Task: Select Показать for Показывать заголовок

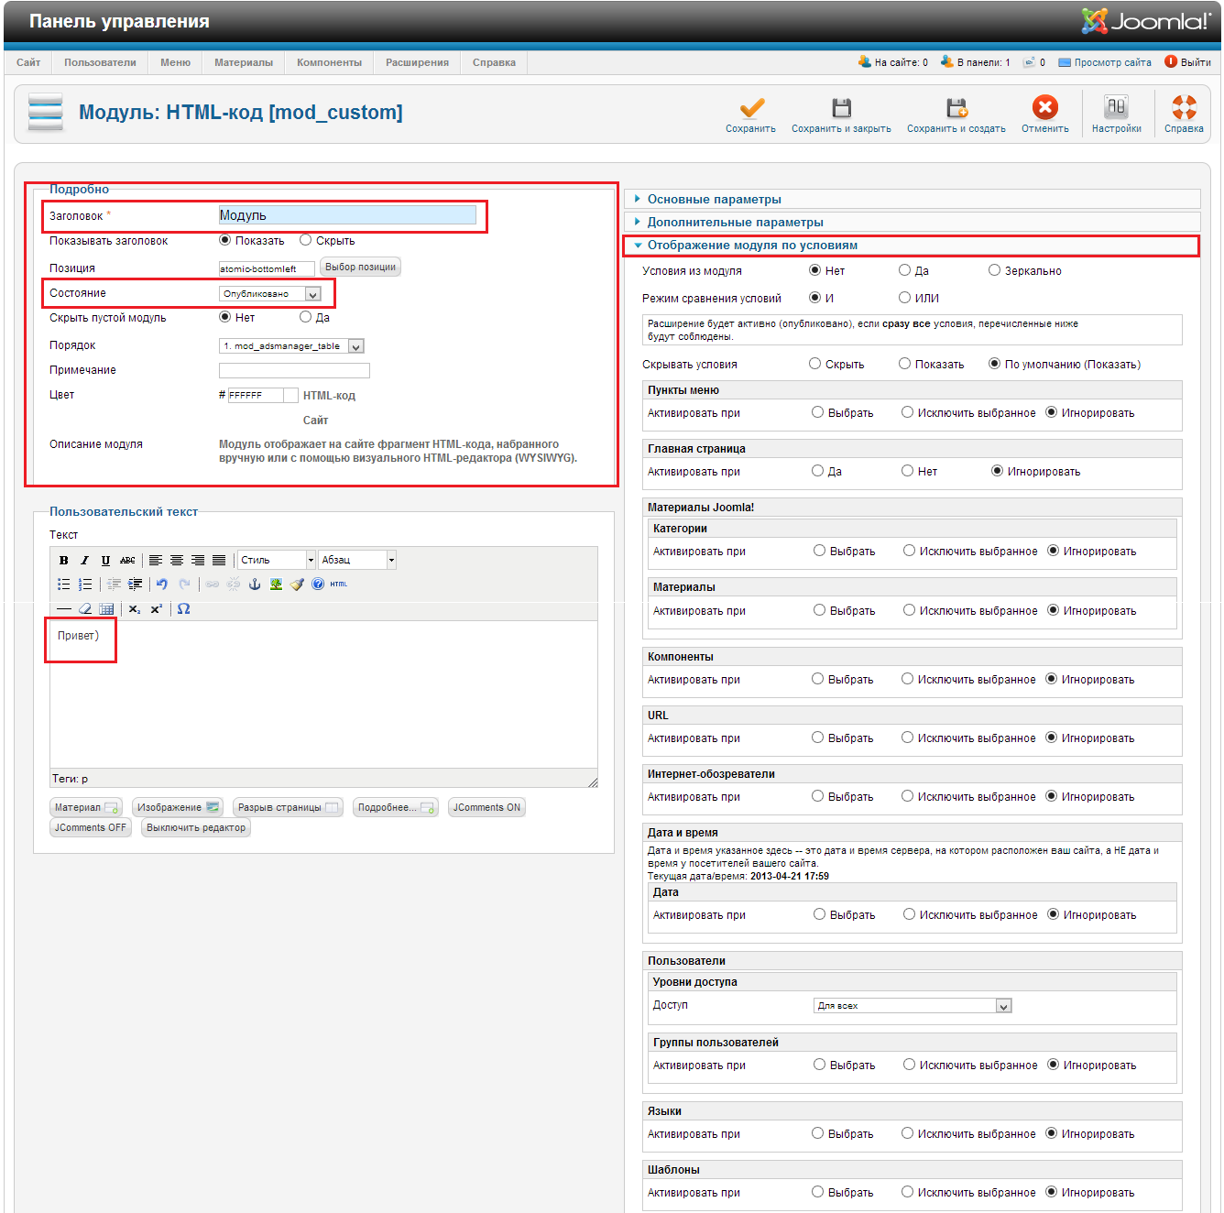Action: (x=225, y=240)
